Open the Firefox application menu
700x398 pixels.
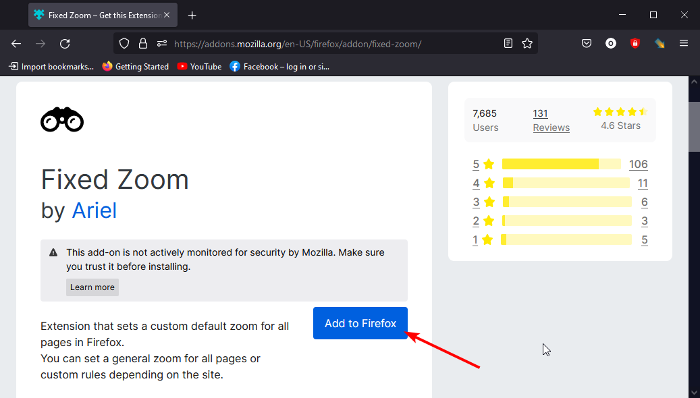click(684, 43)
